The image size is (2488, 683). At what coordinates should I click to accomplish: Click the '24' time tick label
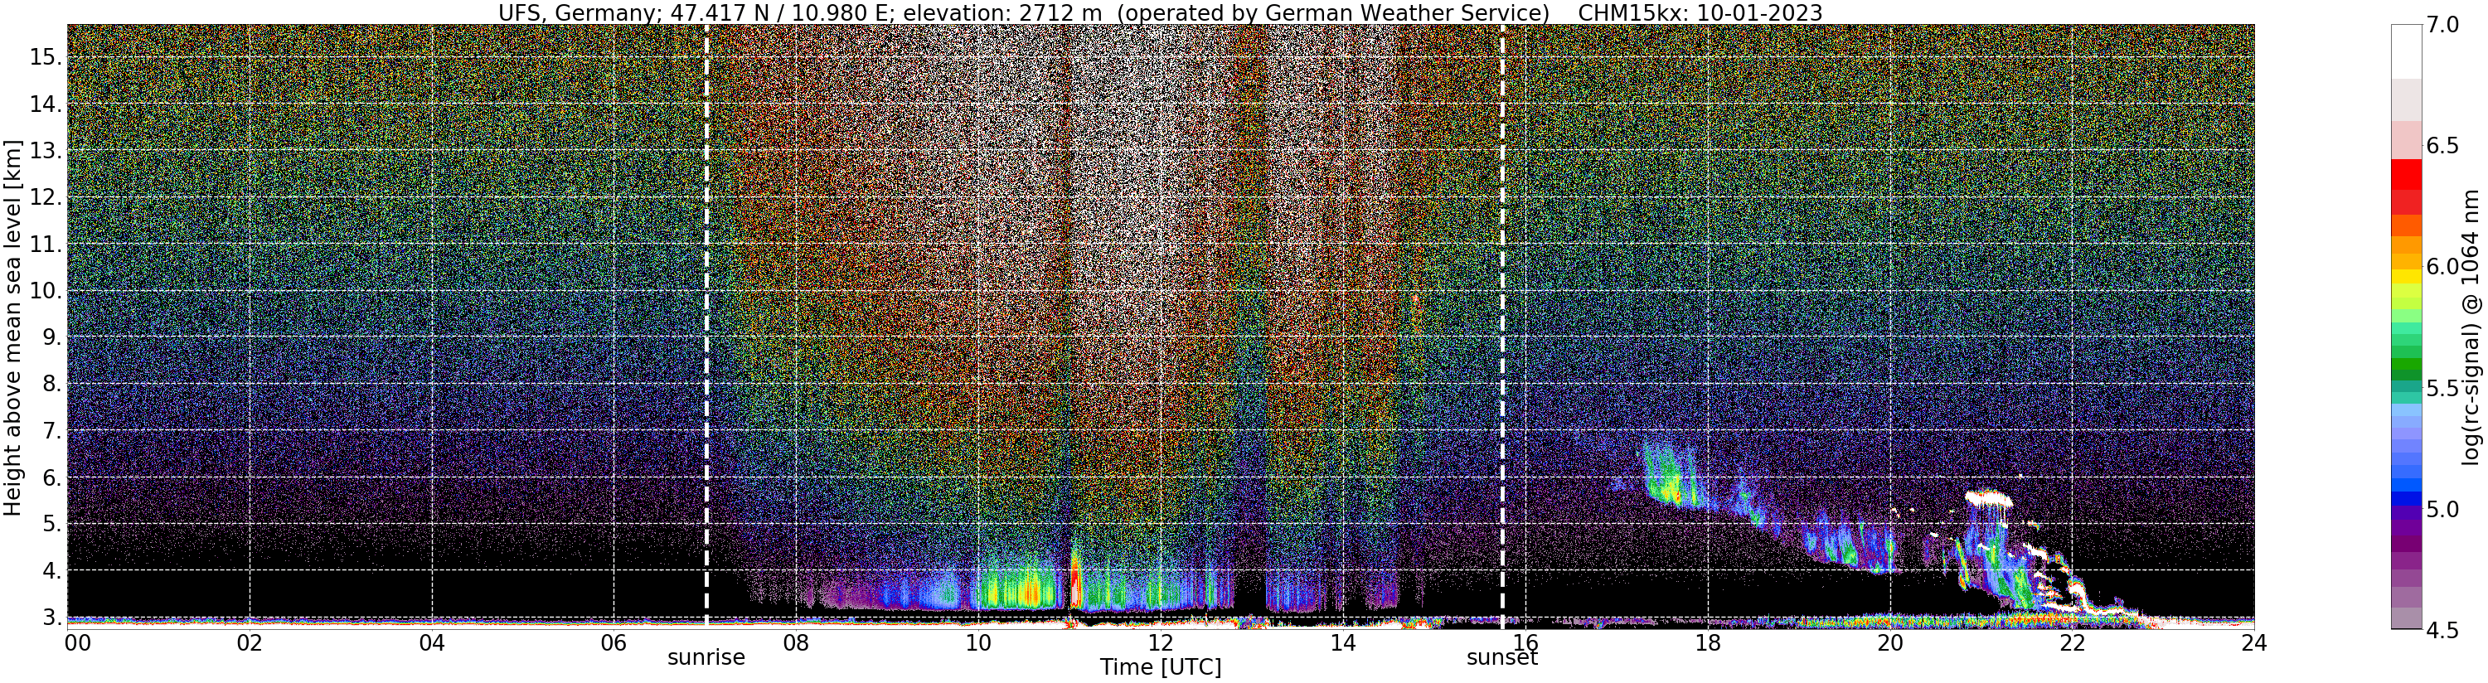pos(2253,643)
